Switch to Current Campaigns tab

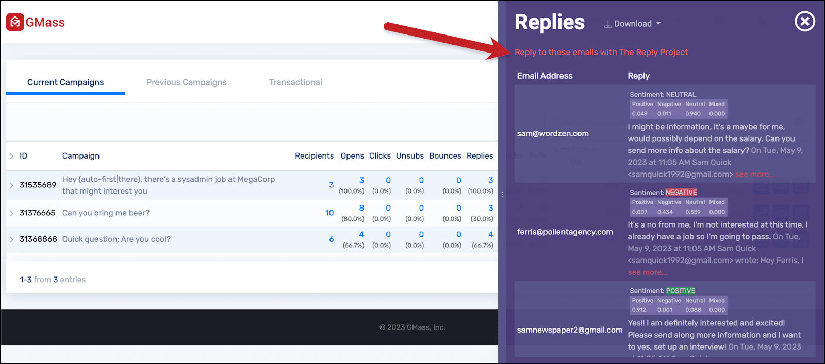click(65, 82)
